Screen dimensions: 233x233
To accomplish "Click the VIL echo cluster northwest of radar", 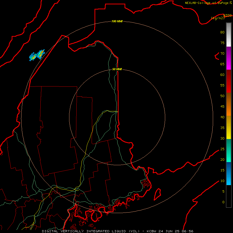I will pyautogui.click(x=37, y=55).
